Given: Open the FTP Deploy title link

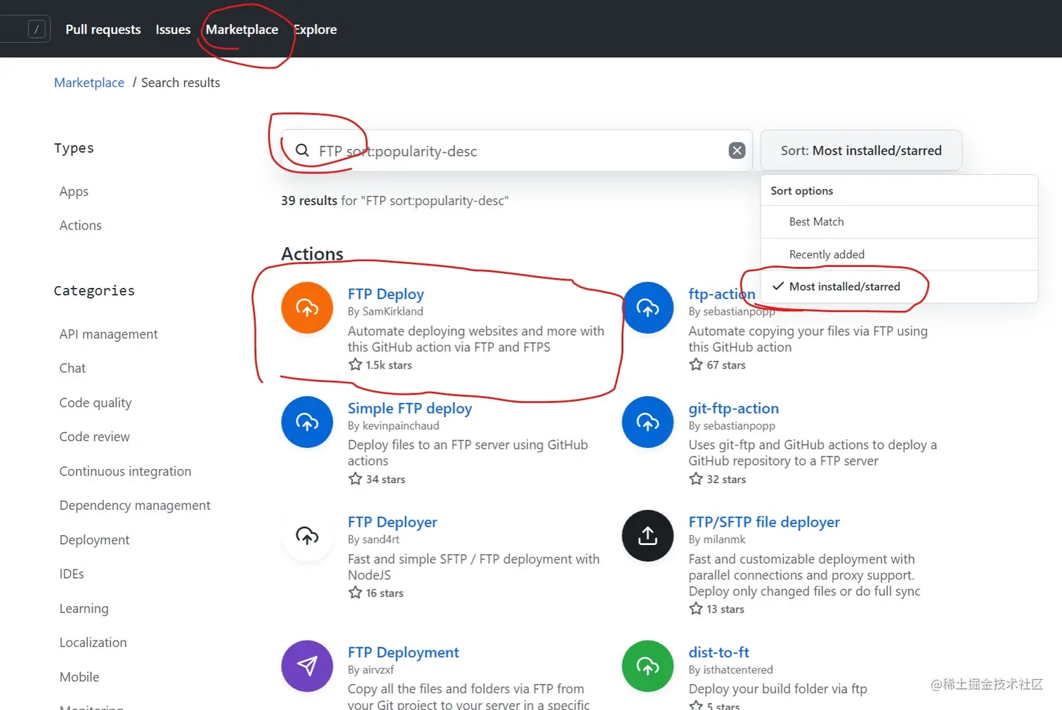Looking at the screenshot, I should click(x=386, y=294).
